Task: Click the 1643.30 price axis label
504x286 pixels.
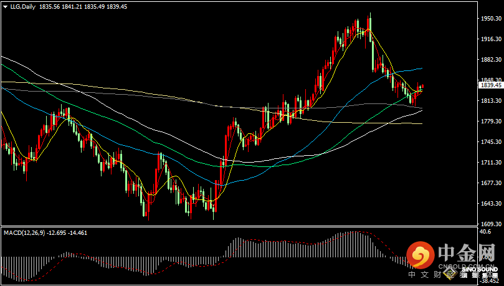Action: pyautogui.click(x=491, y=204)
